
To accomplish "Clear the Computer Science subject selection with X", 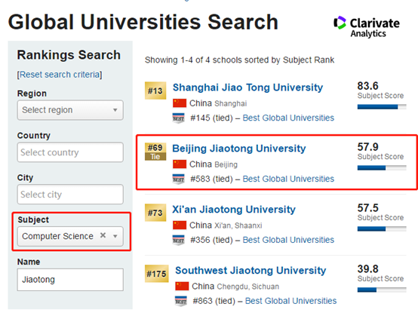I will [103, 235].
